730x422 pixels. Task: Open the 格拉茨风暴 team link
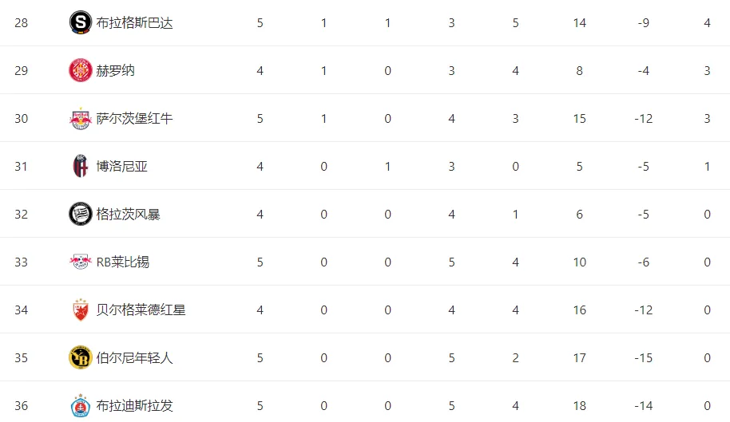pos(128,215)
